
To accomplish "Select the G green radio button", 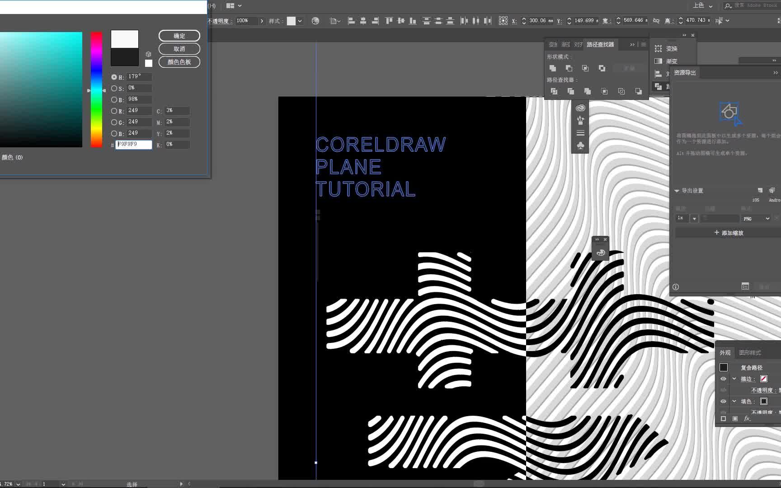I will tap(114, 122).
